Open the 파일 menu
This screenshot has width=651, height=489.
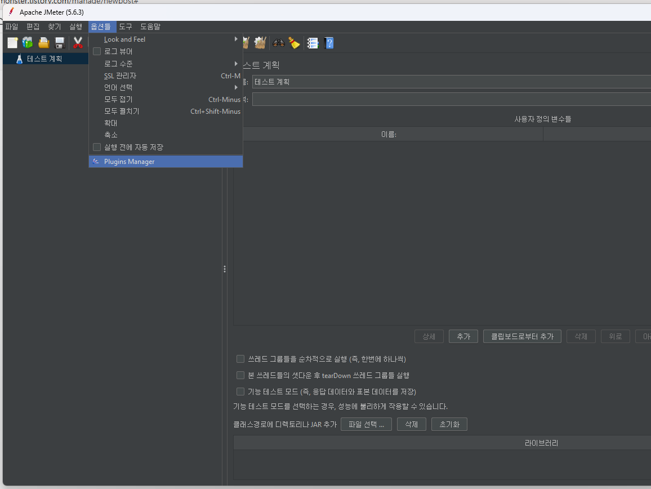[x=12, y=26]
